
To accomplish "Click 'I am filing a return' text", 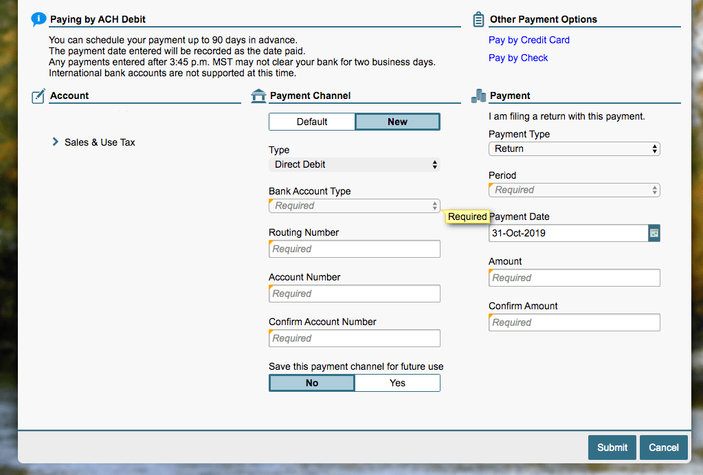I will coord(567,117).
